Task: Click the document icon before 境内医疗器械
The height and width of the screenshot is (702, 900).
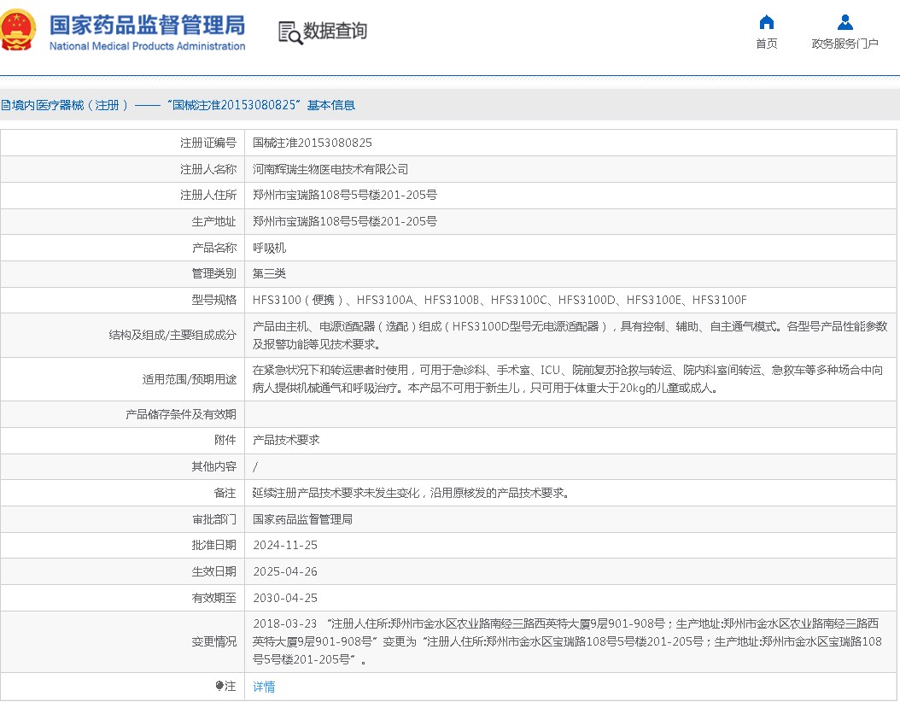Action: 5,105
